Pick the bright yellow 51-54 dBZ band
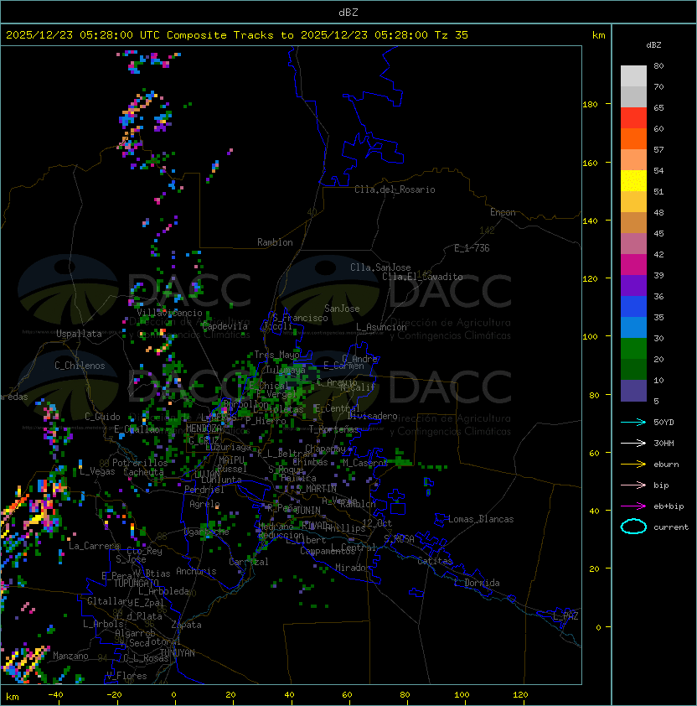The image size is (697, 706). (633, 181)
